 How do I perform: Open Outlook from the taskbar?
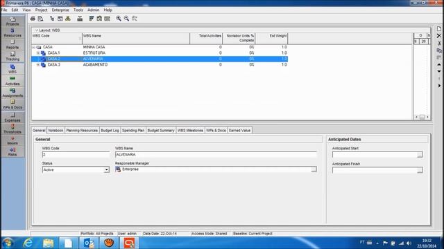pos(89,243)
